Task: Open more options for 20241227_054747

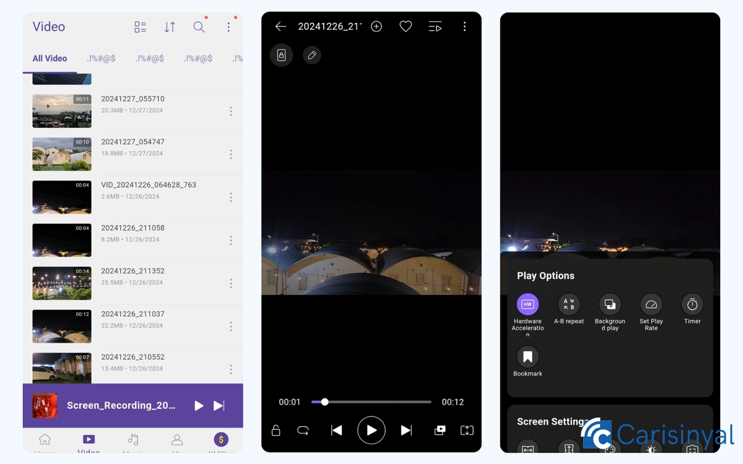Action: 231,154
